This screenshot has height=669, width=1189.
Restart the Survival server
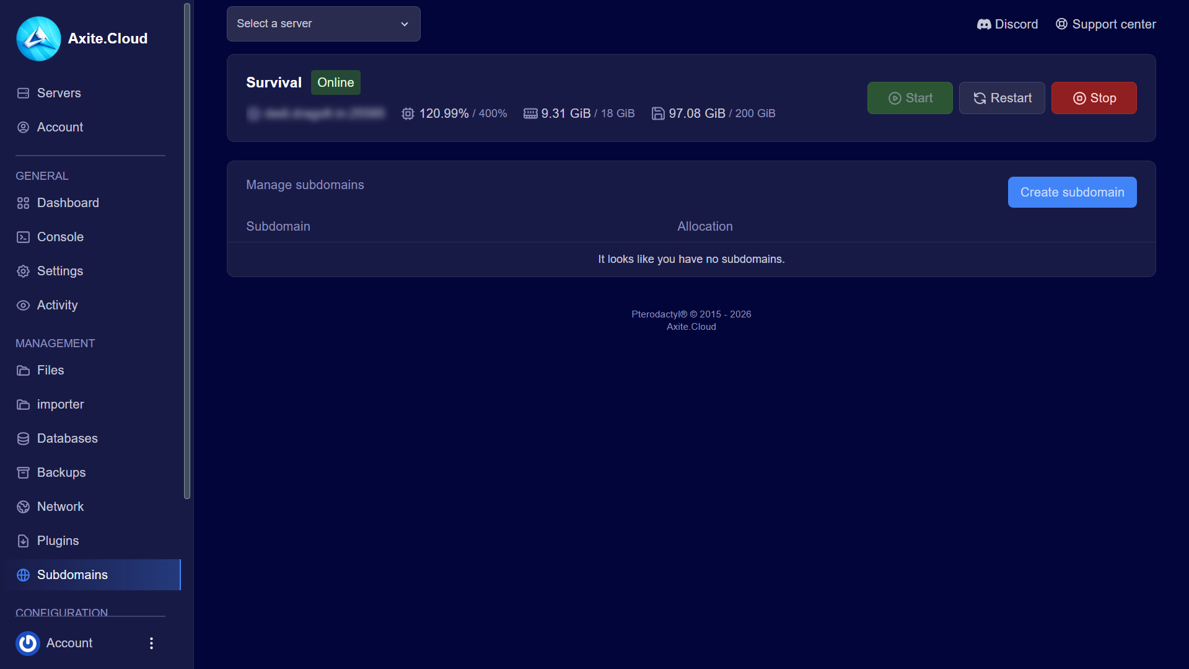tap(1001, 97)
